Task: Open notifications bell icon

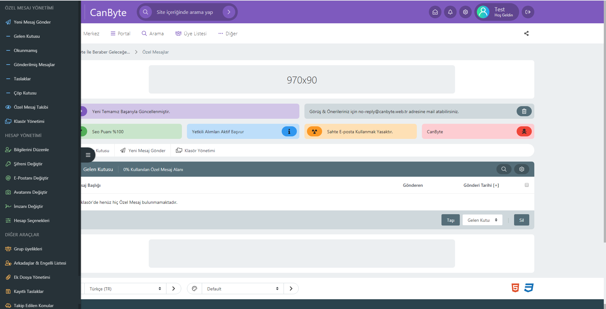Action: click(450, 12)
